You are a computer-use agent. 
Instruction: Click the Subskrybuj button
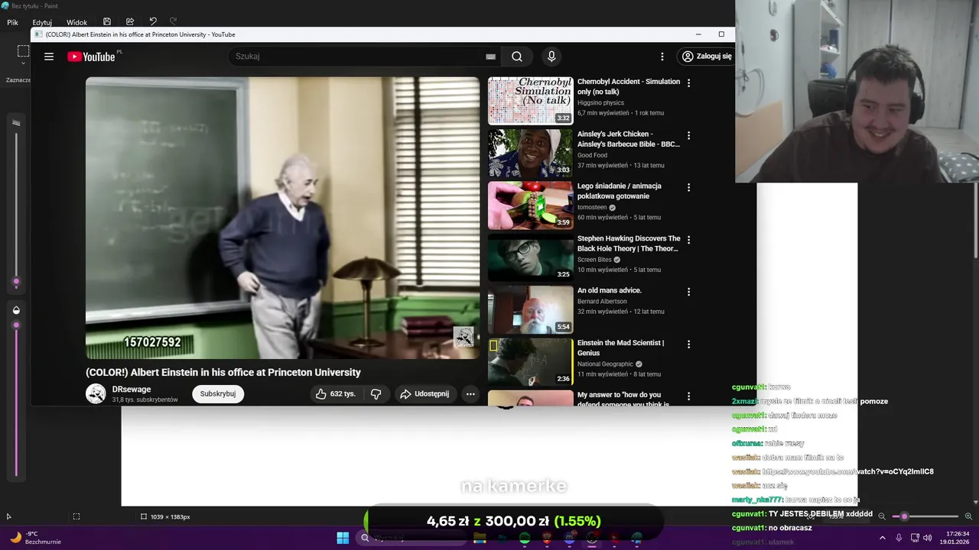click(x=218, y=394)
